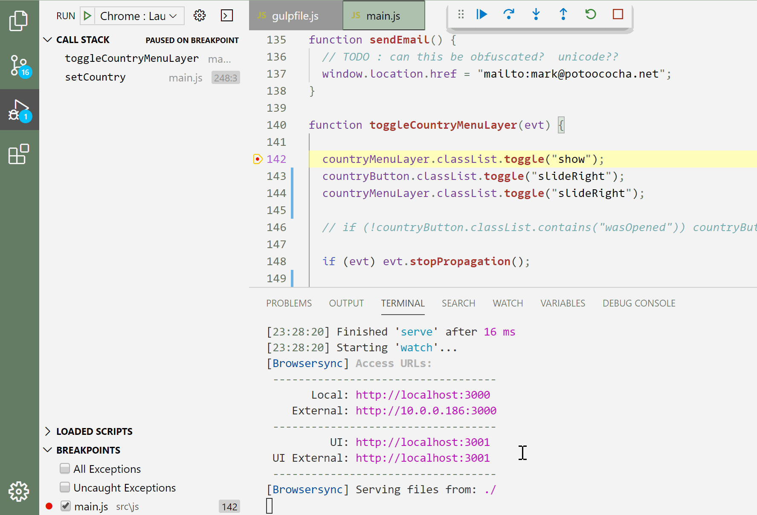Open the Run and Debug view

(x=19, y=110)
